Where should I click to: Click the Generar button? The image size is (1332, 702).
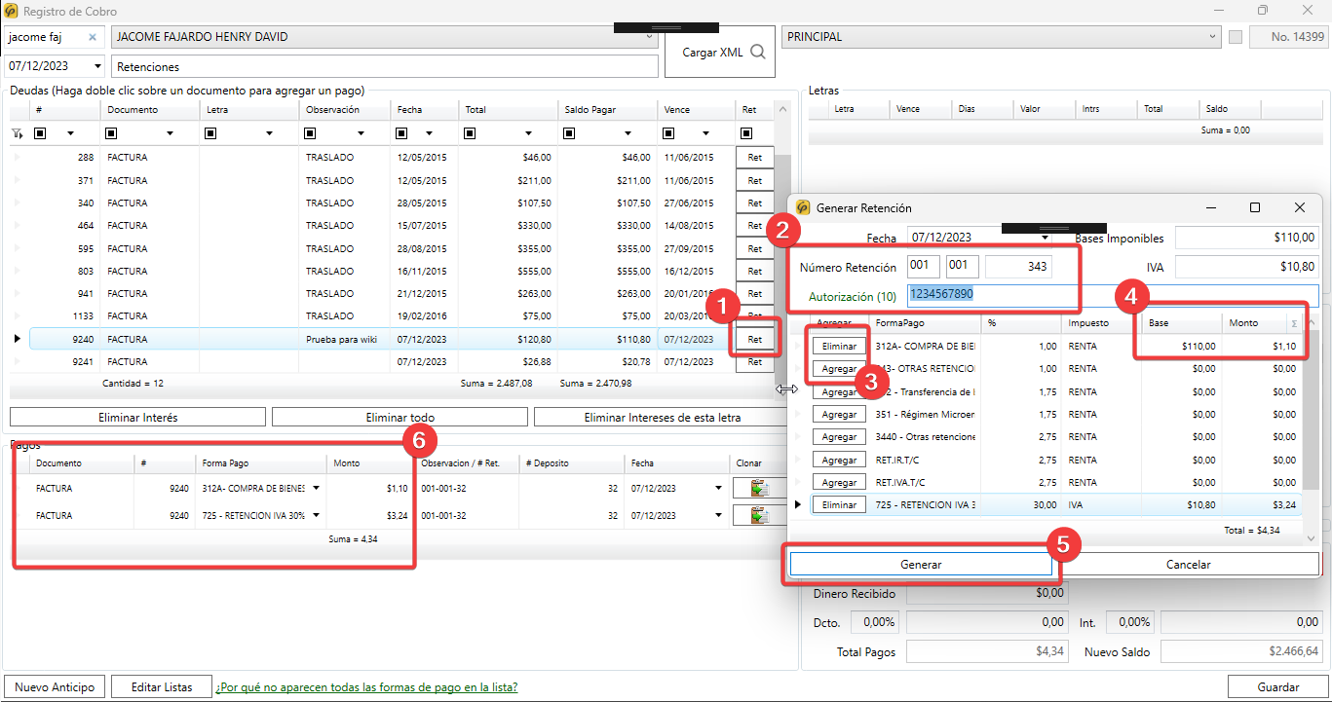921,565
